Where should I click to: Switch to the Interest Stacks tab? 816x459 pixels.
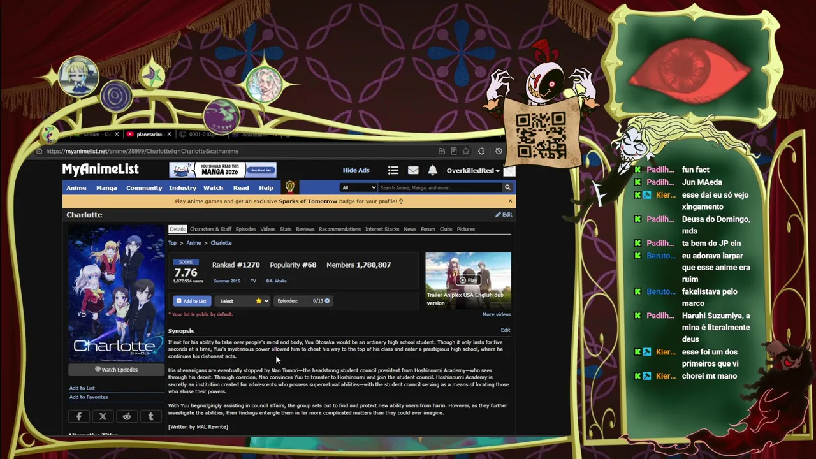pos(382,229)
